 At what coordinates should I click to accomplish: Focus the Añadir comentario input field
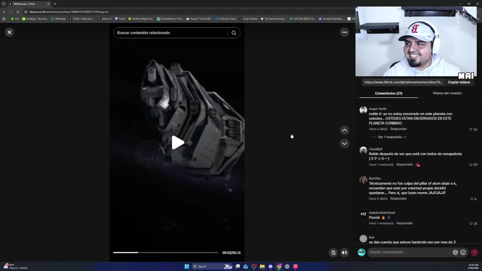click(410, 252)
